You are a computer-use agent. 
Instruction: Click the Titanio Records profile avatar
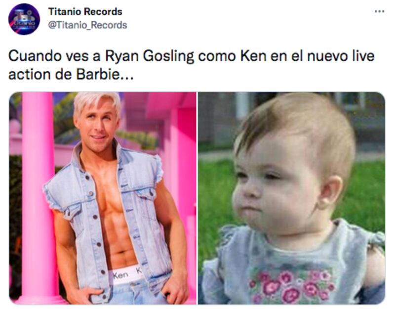tap(24, 19)
